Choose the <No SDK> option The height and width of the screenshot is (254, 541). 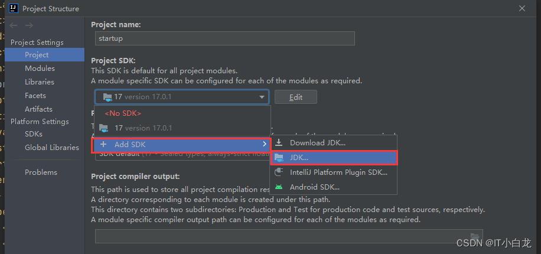(182, 113)
